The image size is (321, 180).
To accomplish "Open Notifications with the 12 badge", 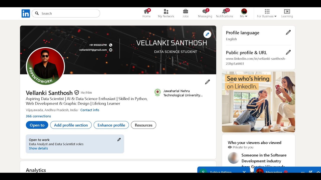I will point(224,13).
